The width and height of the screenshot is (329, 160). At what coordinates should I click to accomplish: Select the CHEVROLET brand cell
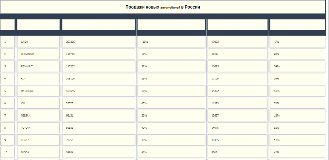click(x=38, y=54)
